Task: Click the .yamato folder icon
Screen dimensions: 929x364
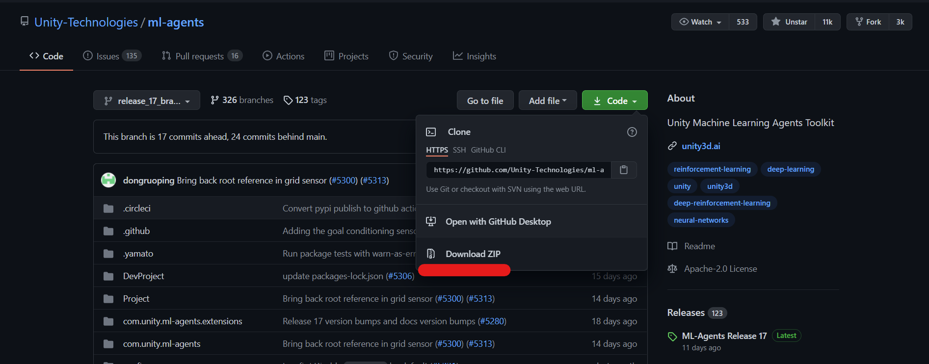Action: pos(108,254)
